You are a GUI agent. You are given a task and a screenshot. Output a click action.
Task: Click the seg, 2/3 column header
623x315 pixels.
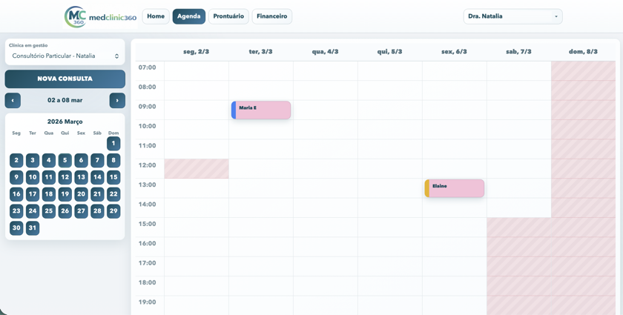(x=197, y=52)
